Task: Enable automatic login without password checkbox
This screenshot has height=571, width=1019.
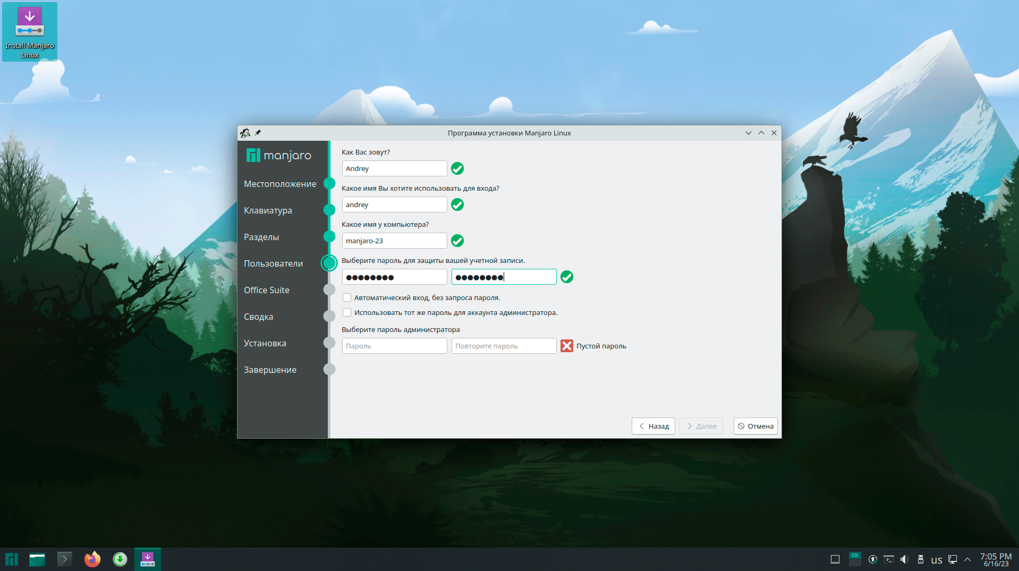Action: pyautogui.click(x=347, y=297)
